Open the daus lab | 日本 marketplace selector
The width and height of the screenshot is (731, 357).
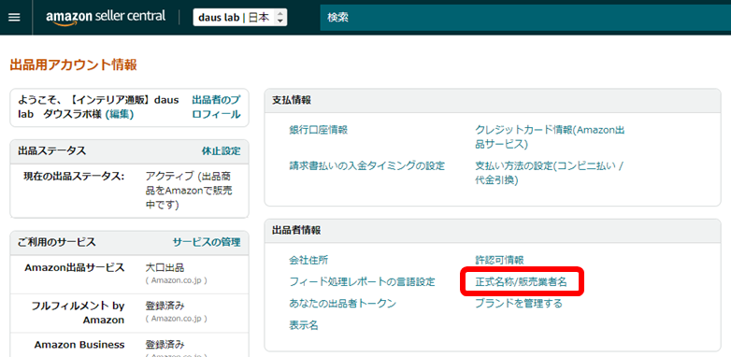[240, 18]
